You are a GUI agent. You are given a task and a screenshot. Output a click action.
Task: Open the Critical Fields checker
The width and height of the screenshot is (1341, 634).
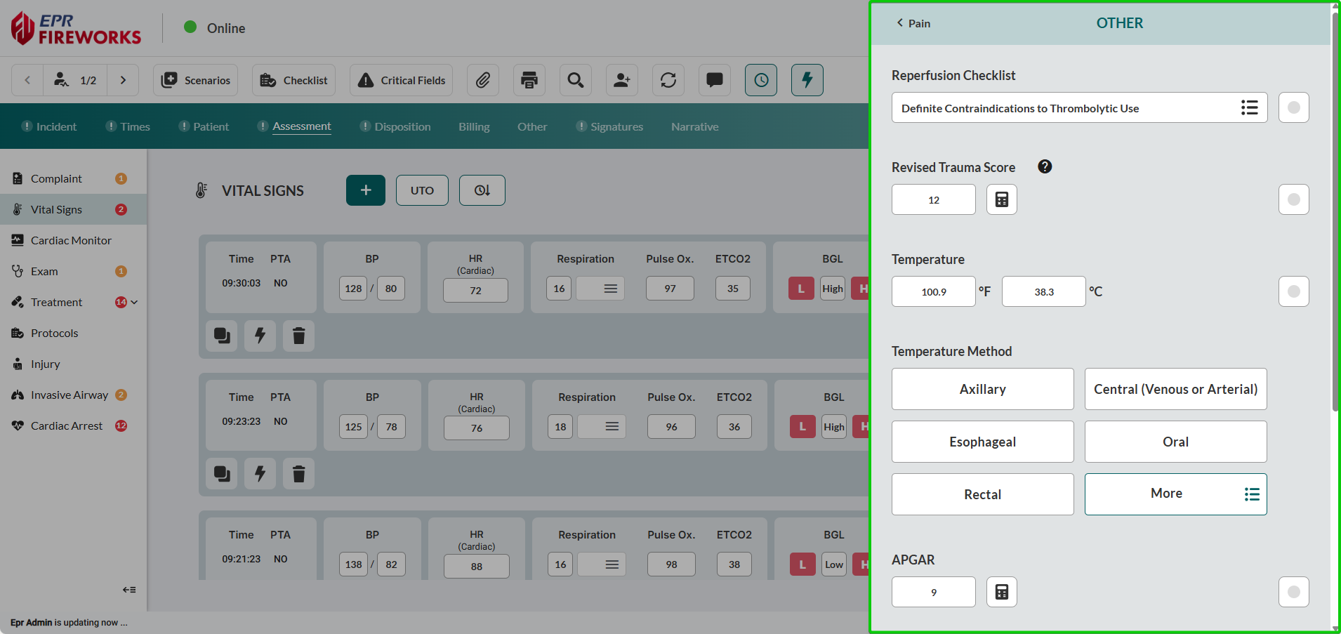pyautogui.click(x=401, y=79)
